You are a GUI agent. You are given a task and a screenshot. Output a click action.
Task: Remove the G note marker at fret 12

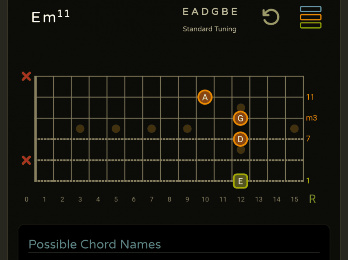tap(240, 119)
